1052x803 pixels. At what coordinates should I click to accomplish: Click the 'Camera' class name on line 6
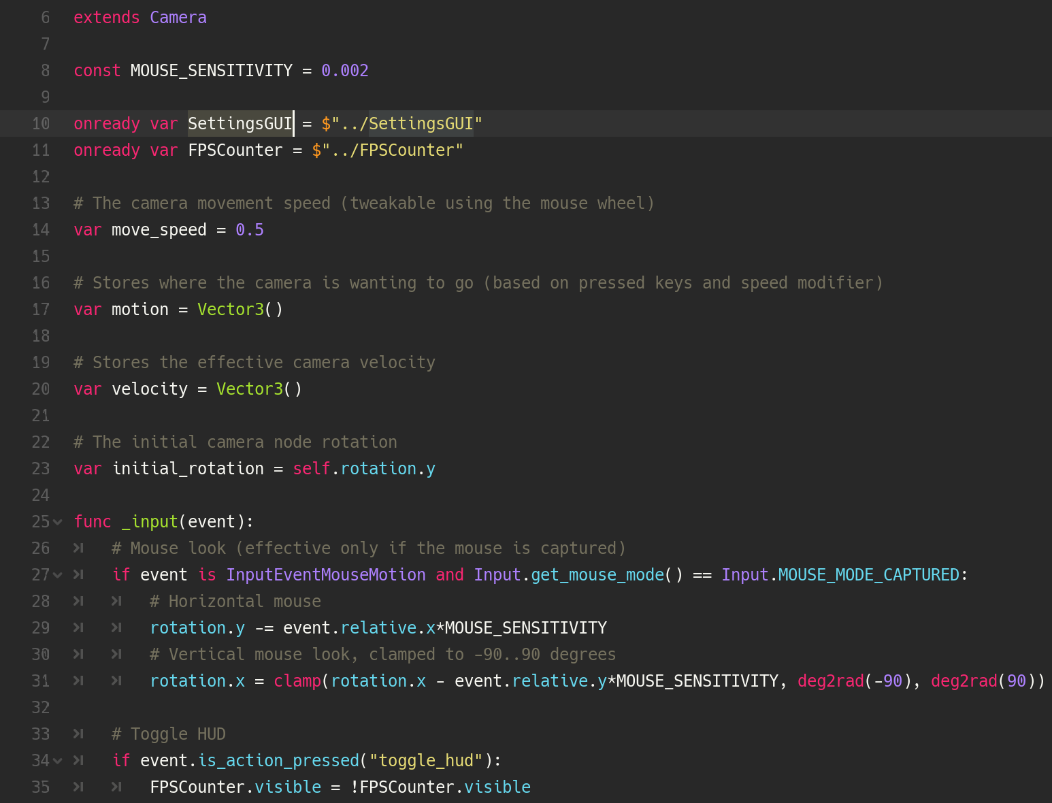tap(178, 18)
